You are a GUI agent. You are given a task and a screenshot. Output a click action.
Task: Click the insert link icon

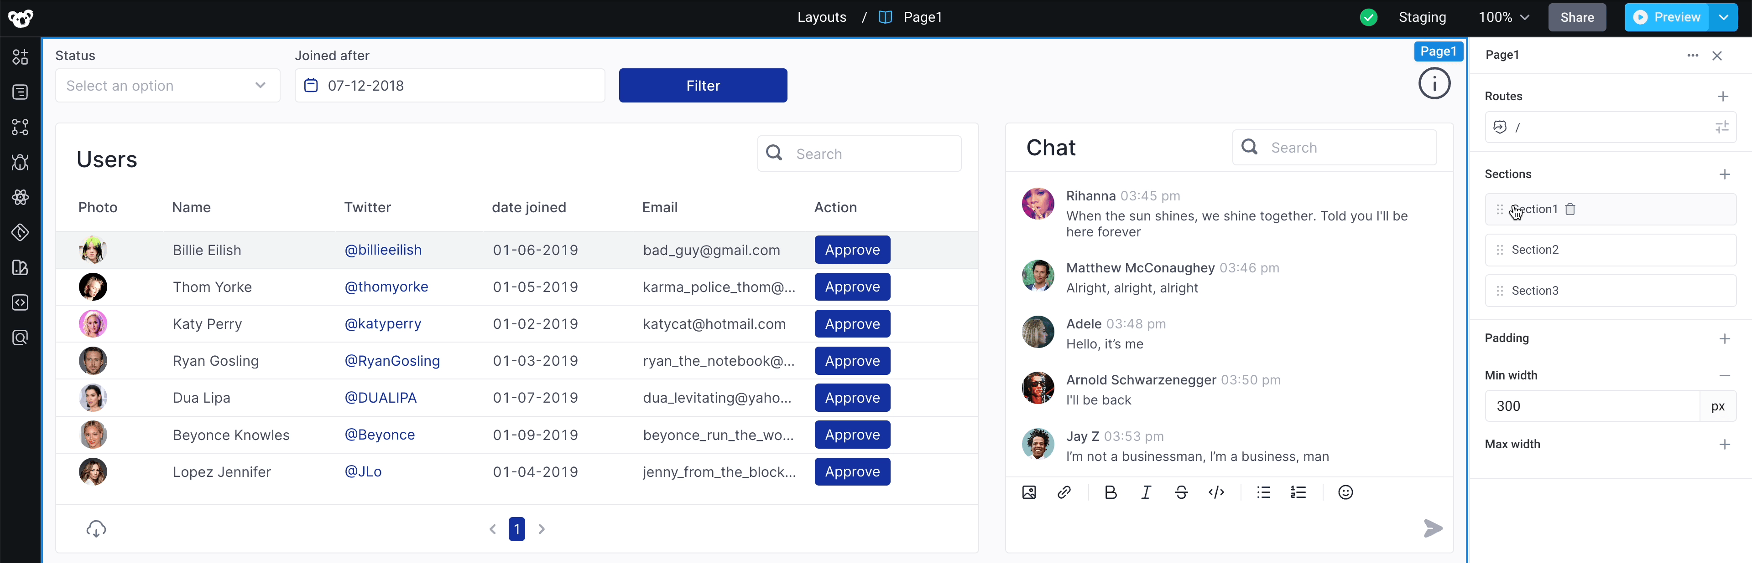(x=1064, y=492)
